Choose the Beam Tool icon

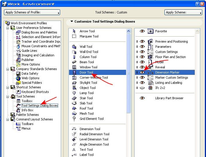(x=74, y=62)
